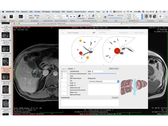Check the Cyst checkbox
The image size is (168, 126).
point(69,76)
